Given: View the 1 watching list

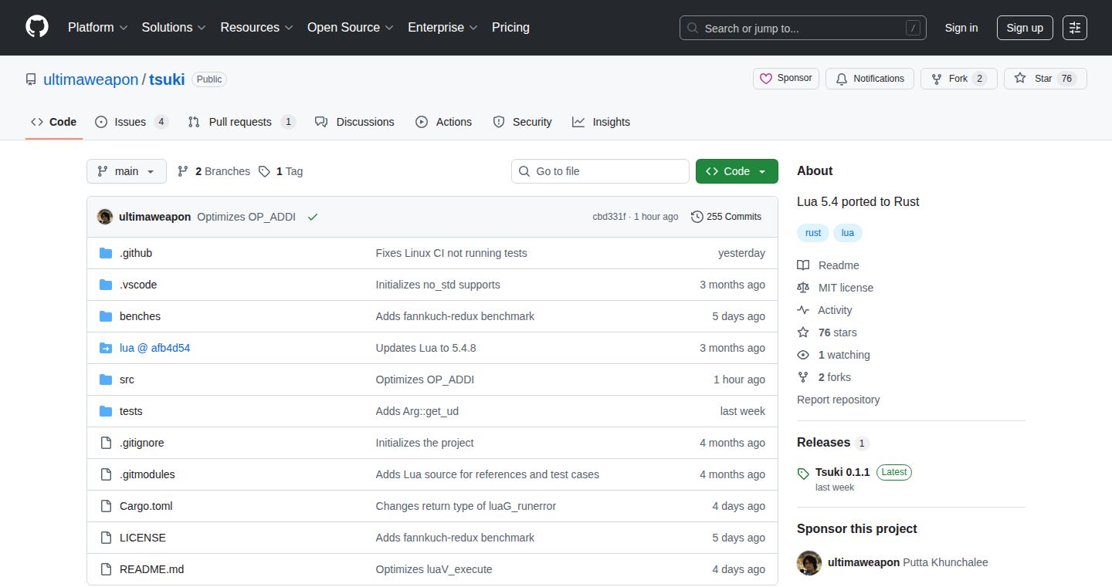Looking at the screenshot, I should pos(833,355).
